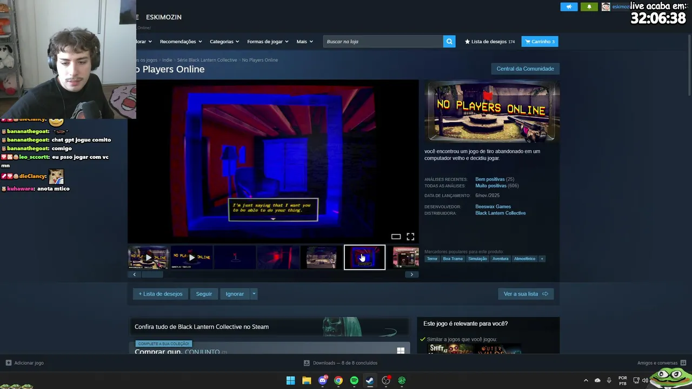Open the OBS Studio taskbar icon

386,380
